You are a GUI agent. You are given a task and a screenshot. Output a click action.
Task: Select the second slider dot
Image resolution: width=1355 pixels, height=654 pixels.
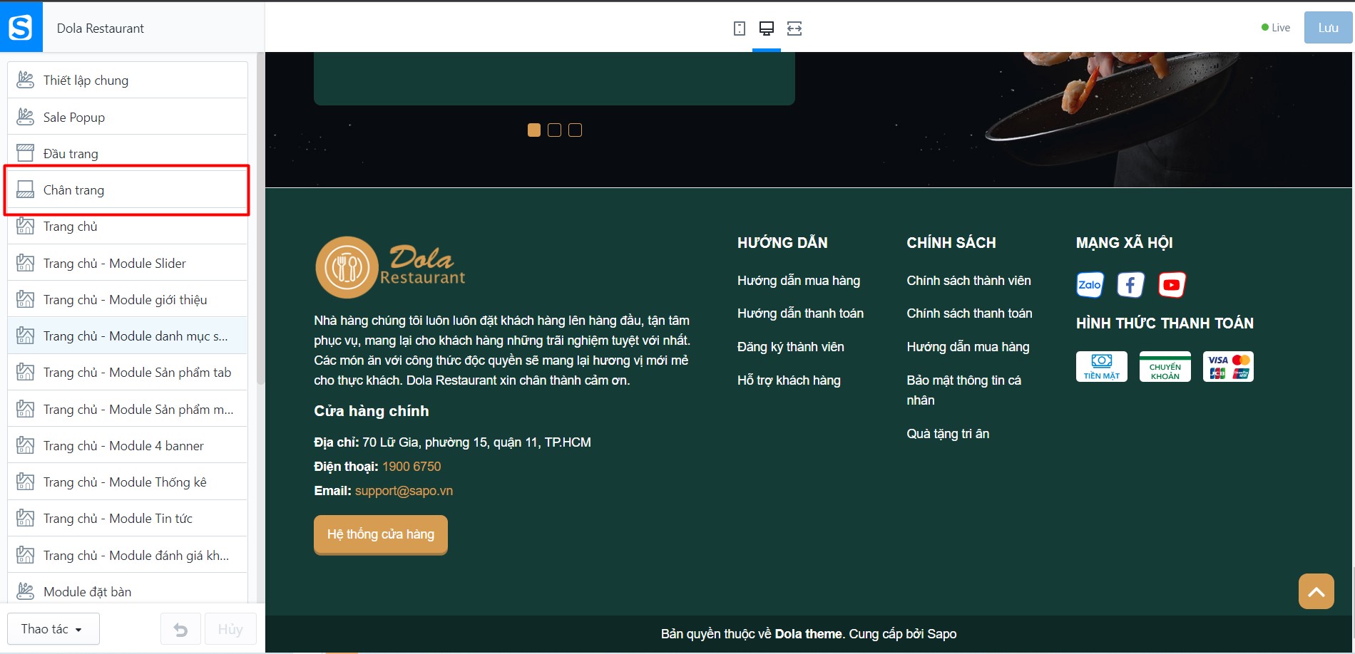click(x=554, y=130)
